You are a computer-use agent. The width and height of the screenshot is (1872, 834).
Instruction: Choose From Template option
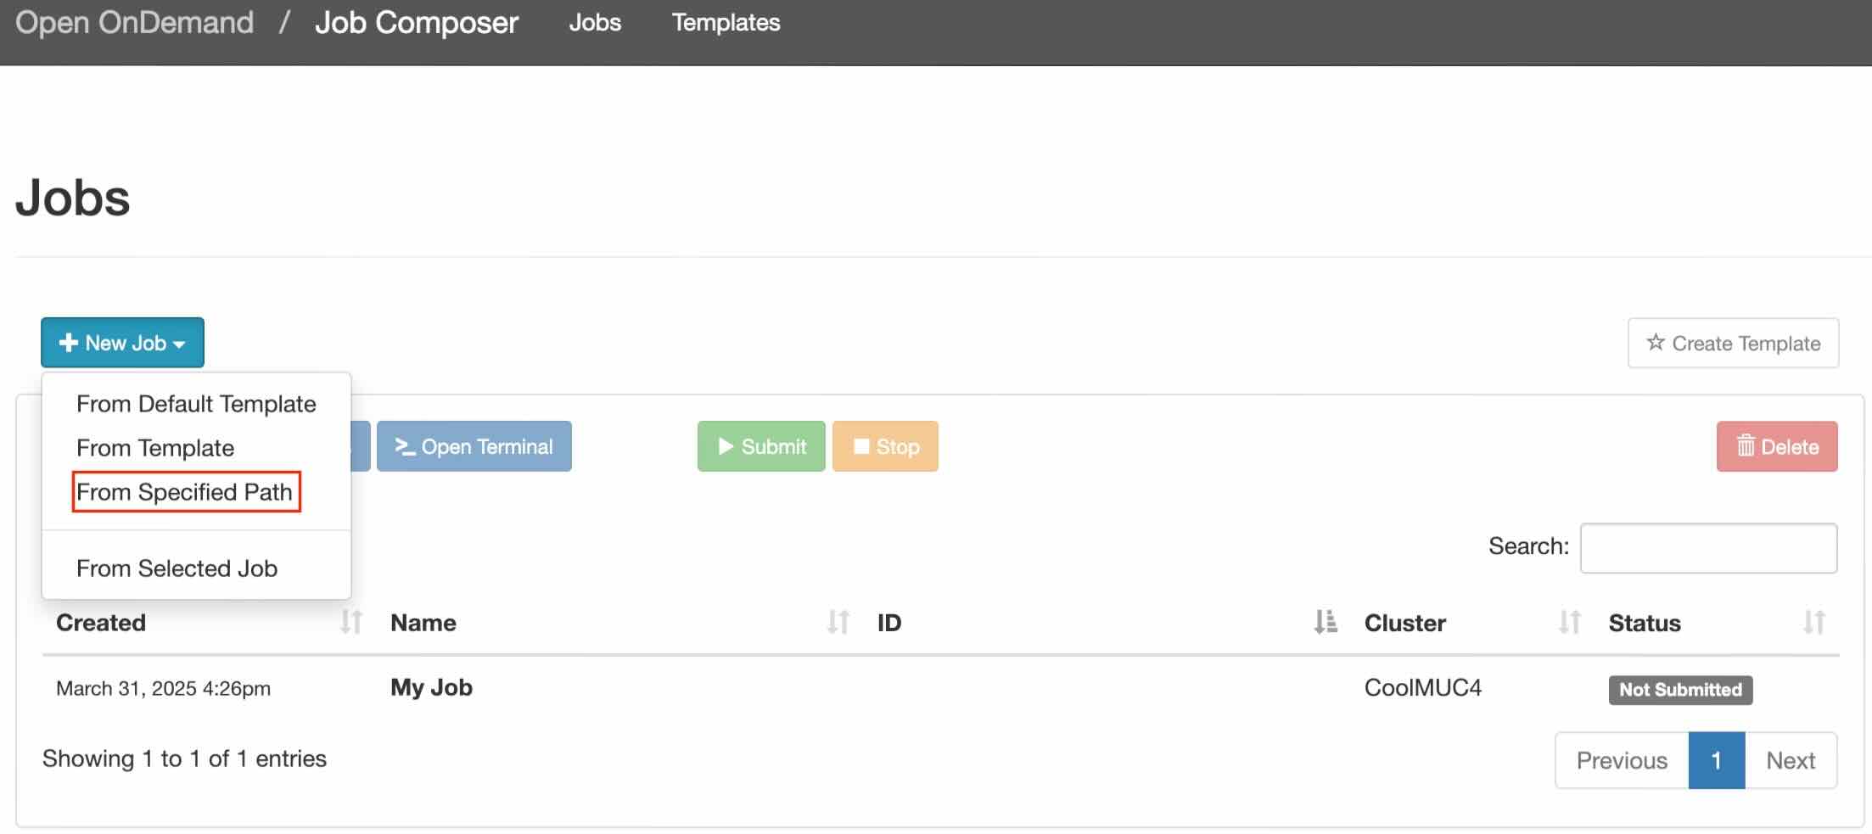coord(155,448)
